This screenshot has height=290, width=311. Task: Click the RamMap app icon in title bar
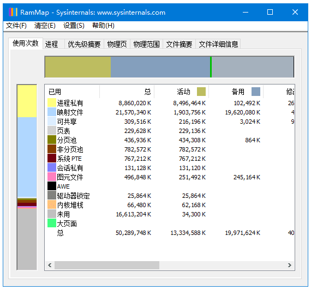13,12
